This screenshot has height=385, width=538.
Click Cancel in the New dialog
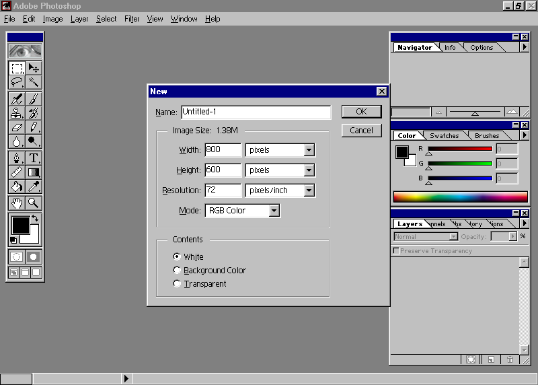pyautogui.click(x=361, y=131)
